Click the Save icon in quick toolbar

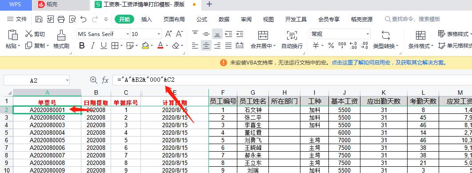click(39, 19)
